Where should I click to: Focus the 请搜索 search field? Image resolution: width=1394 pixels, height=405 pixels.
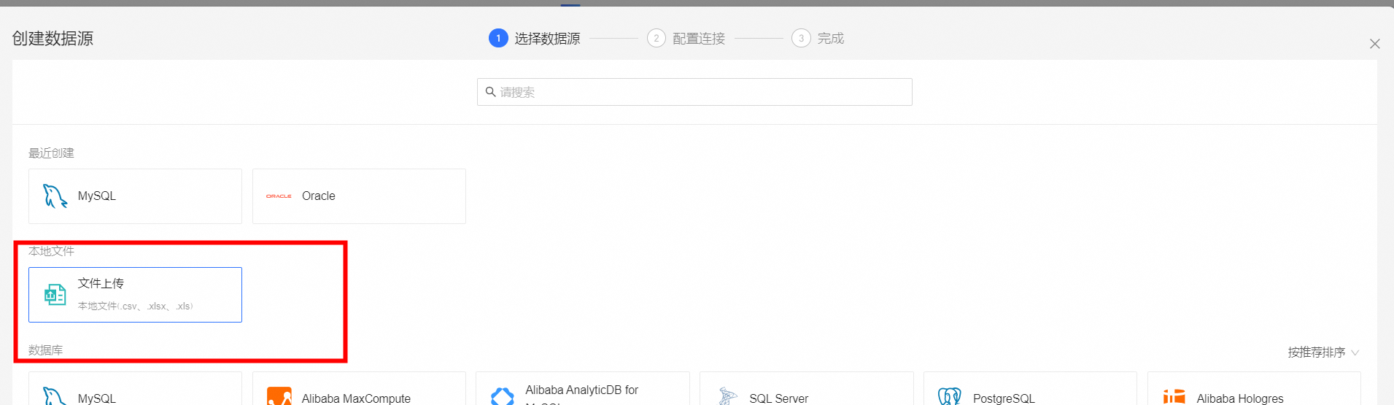pos(700,92)
